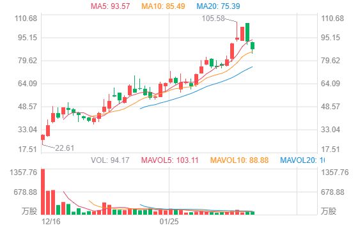Click the left 1357.76 volume axis label

tap(23, 172)
